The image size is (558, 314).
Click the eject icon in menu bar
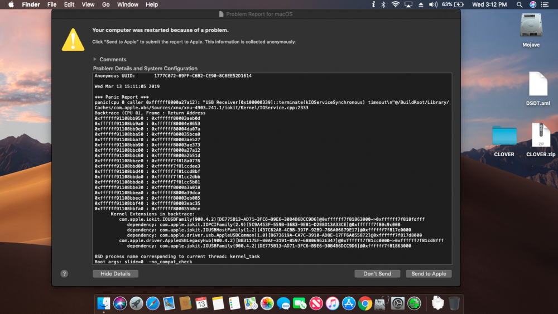point(421,4)
